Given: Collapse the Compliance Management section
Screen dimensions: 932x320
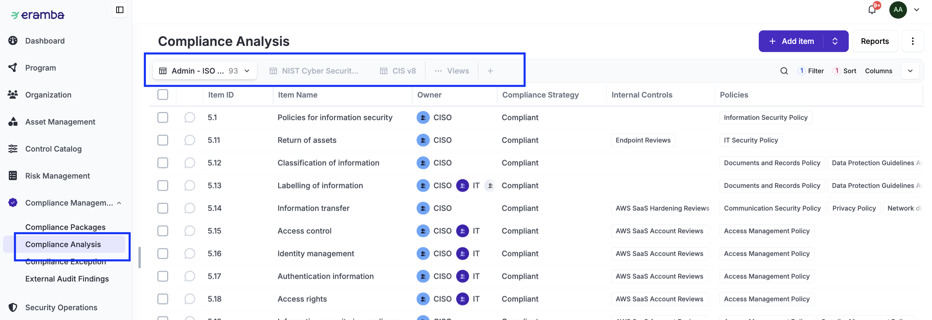Looking at the screenshot, I should tap(119, 203).
